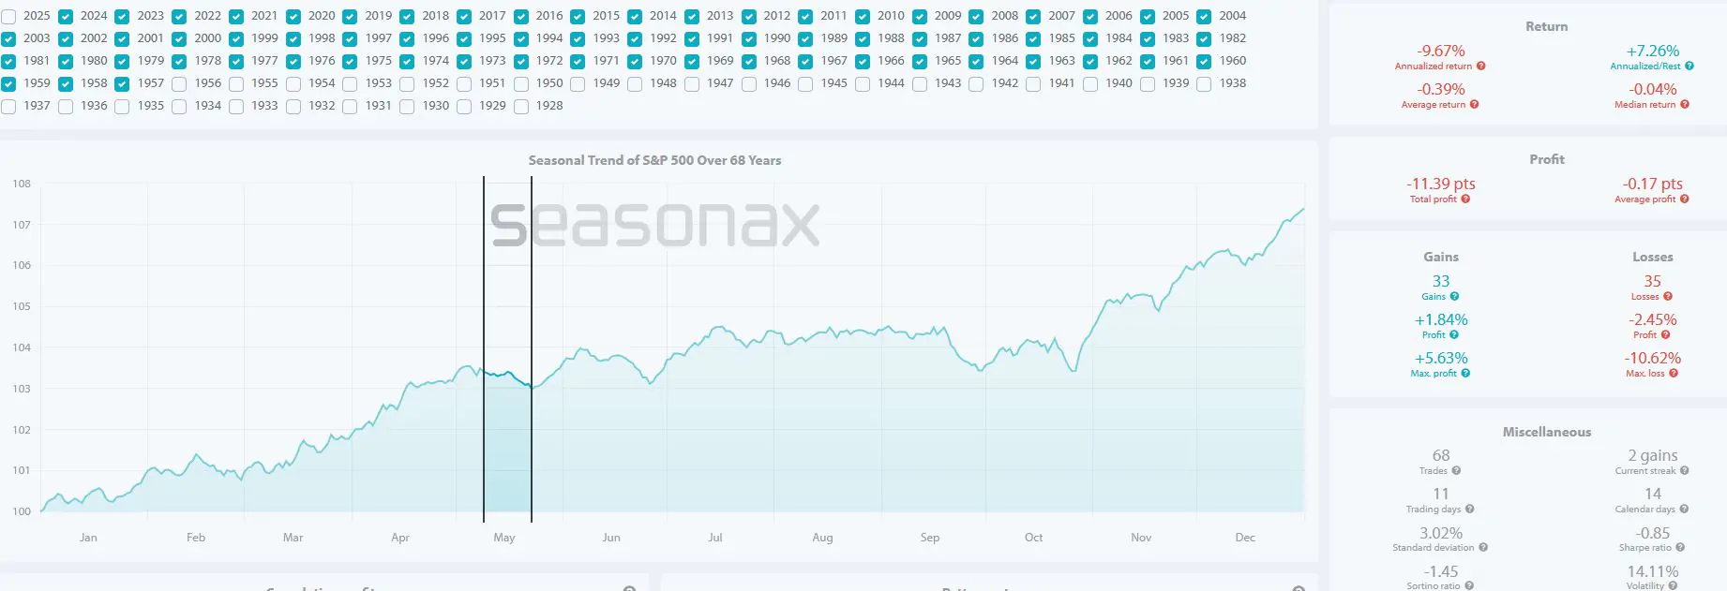Image resolution: width=1727 pixels, height=591 pixels.
Task: Uncheck the 1957 year checkbox
Action: pos(122,84)
